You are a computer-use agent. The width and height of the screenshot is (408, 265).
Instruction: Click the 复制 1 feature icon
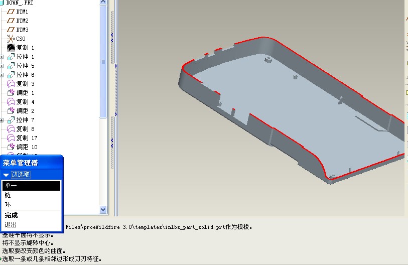tap(11, 48)
